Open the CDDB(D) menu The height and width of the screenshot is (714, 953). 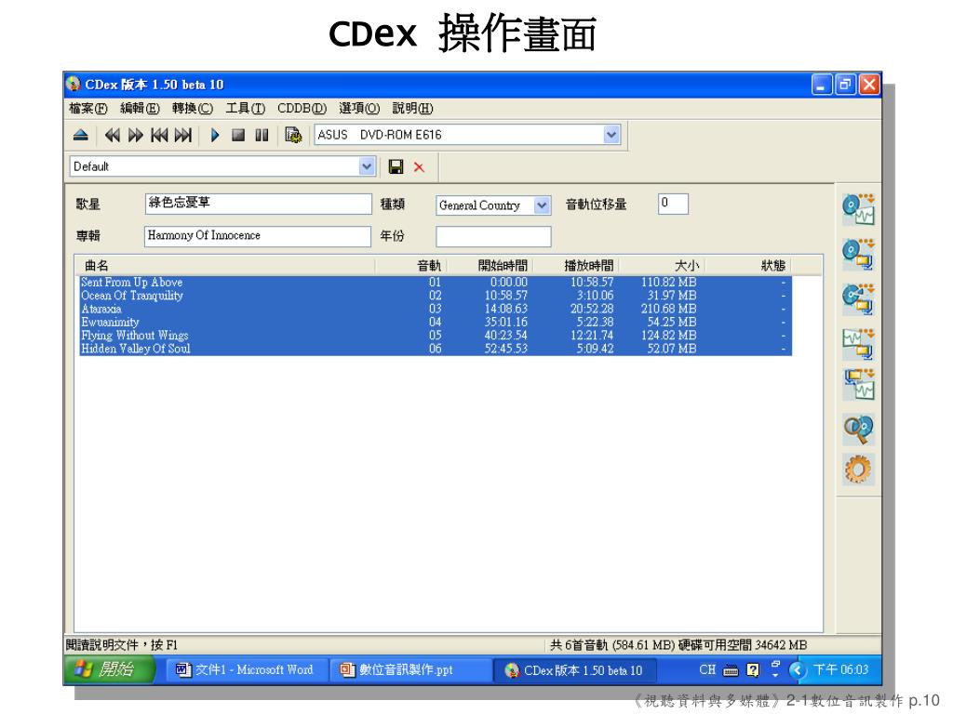point(302,108)
